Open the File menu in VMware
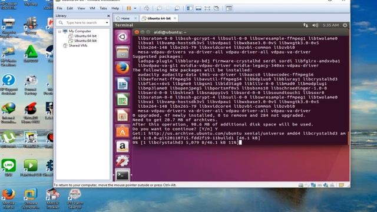 59,8
